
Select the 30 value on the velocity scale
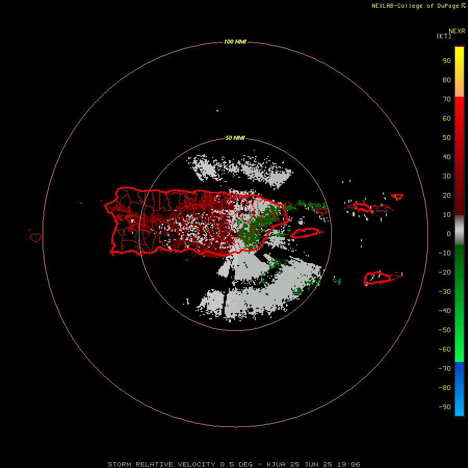pyautogui.click(x=447, y=176)
